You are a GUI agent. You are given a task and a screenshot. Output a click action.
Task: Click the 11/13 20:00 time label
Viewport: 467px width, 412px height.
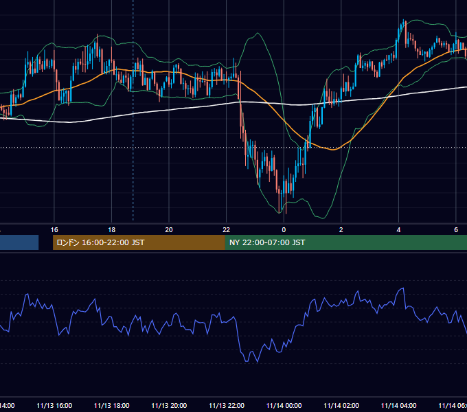[169, 406]
